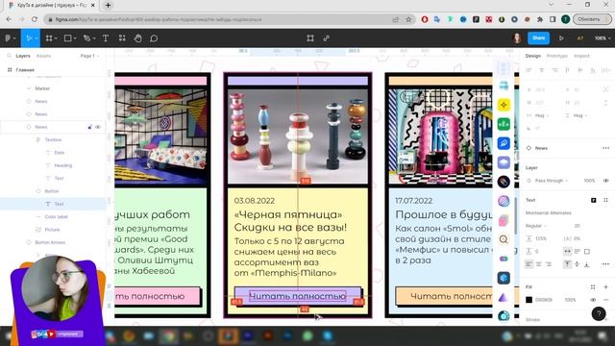Open the yellow star plugin icon
615x346 pixels.
(504, 105)
